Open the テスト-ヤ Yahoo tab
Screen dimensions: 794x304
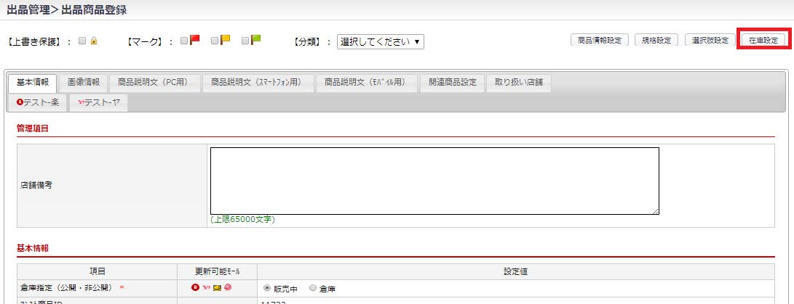pos(99,102)
